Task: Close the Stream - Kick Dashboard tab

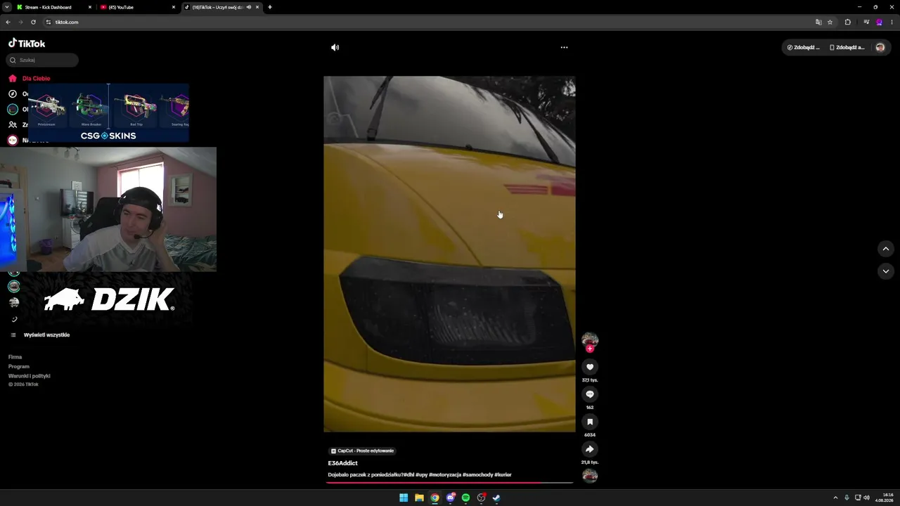Action: [90, 7]
